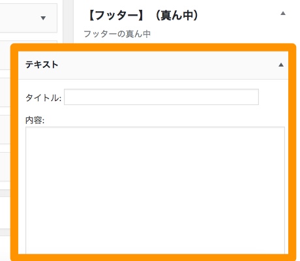The image size is (300, 261).
Task: Click the タイトル: label
Action: tap(44, 98)
